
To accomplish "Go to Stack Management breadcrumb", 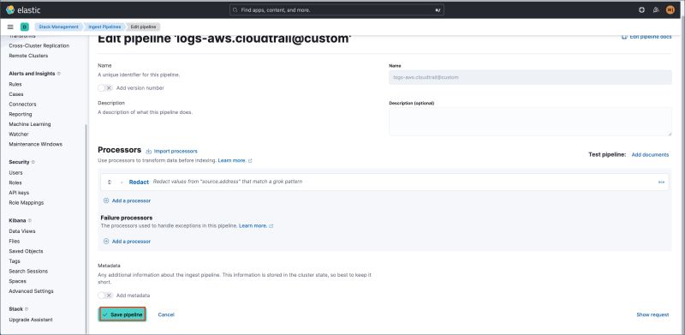I will 58,27.
